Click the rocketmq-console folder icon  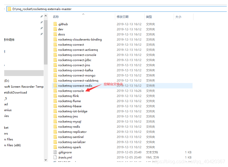point(55,91)
